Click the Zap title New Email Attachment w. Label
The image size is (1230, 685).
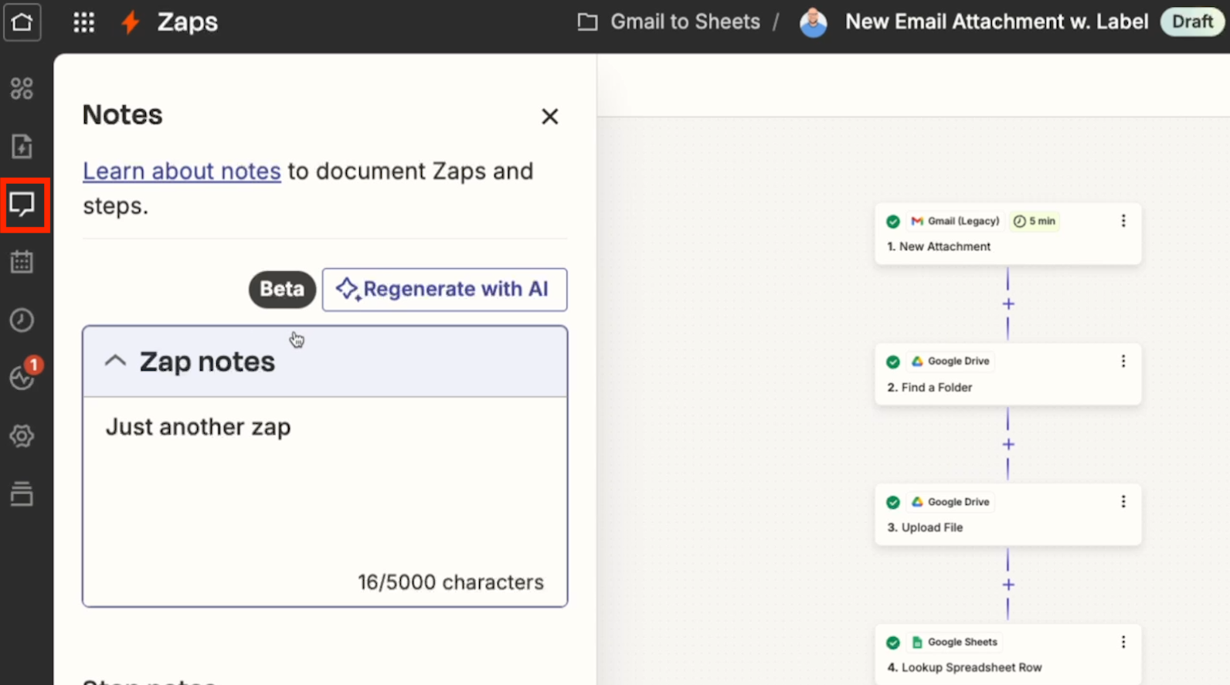(x=997, y=22)
